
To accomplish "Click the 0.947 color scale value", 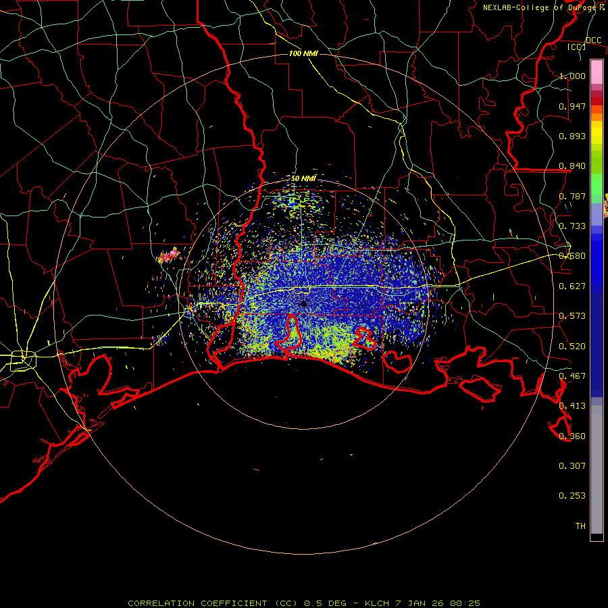I will 572,106.
